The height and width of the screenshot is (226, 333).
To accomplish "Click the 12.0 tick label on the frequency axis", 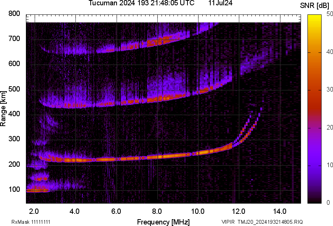I will point(239,211).
